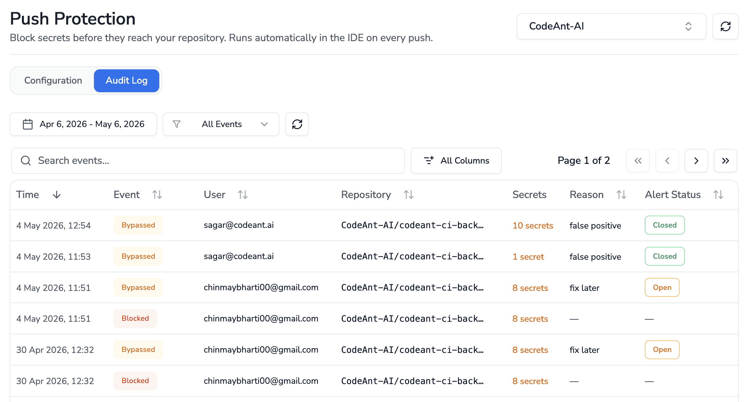Screen dimensions: 746x402
Task: Open the Apr 6 - May 6, 2026 date picker
Action: (83, 124)
